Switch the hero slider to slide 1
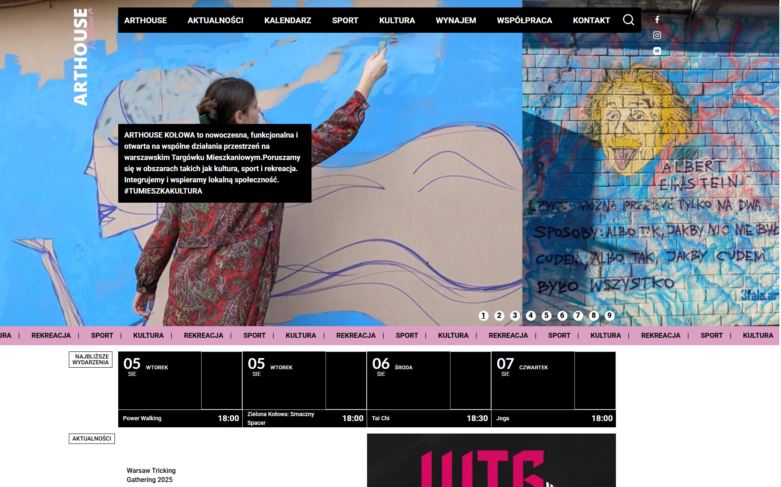Screen dimensions: 781x487 tap(483, 316)
